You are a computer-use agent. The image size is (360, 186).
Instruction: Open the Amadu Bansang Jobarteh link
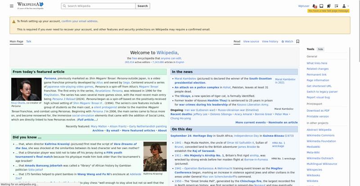43,166
